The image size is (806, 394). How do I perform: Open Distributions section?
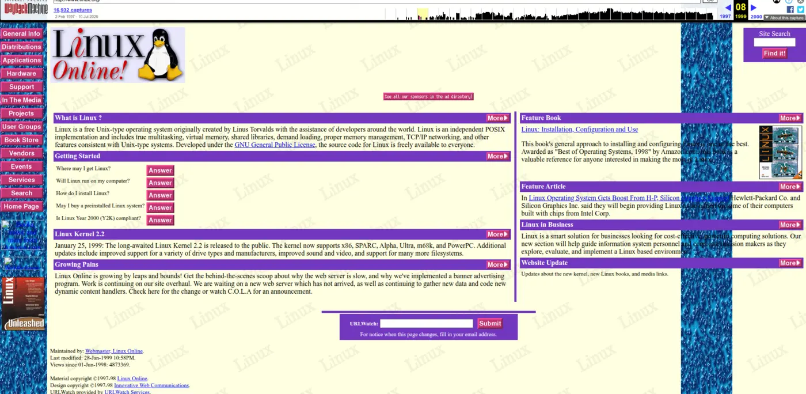(x=21, y=47)
